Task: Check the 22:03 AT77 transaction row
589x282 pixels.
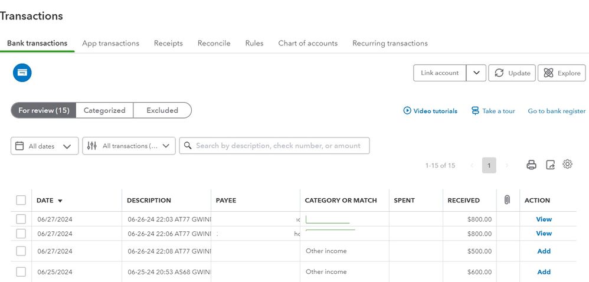Action: [21, 219]
